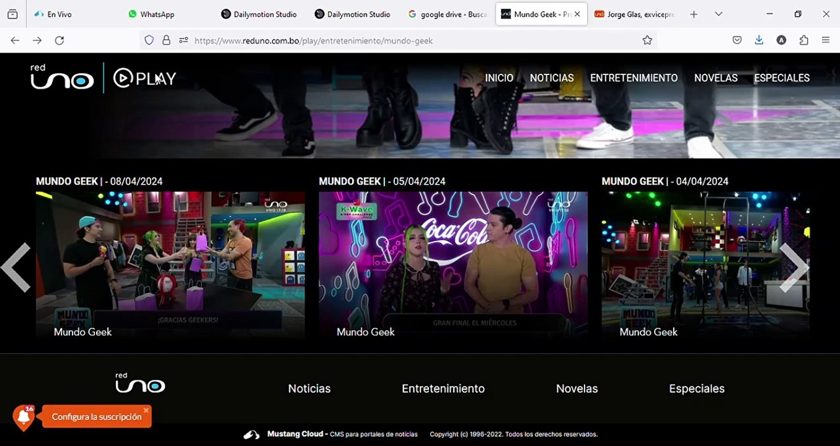Click the MUNDO GEEK | - 08/04/2024 title
Viewport: 840px width, 446px height.
(99, 181)
